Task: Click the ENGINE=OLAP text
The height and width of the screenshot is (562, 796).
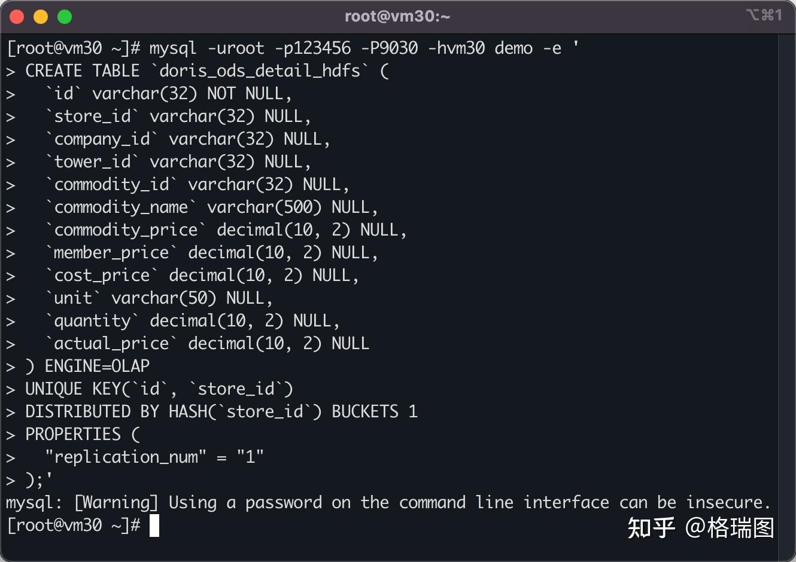Action: coord(97,366)
